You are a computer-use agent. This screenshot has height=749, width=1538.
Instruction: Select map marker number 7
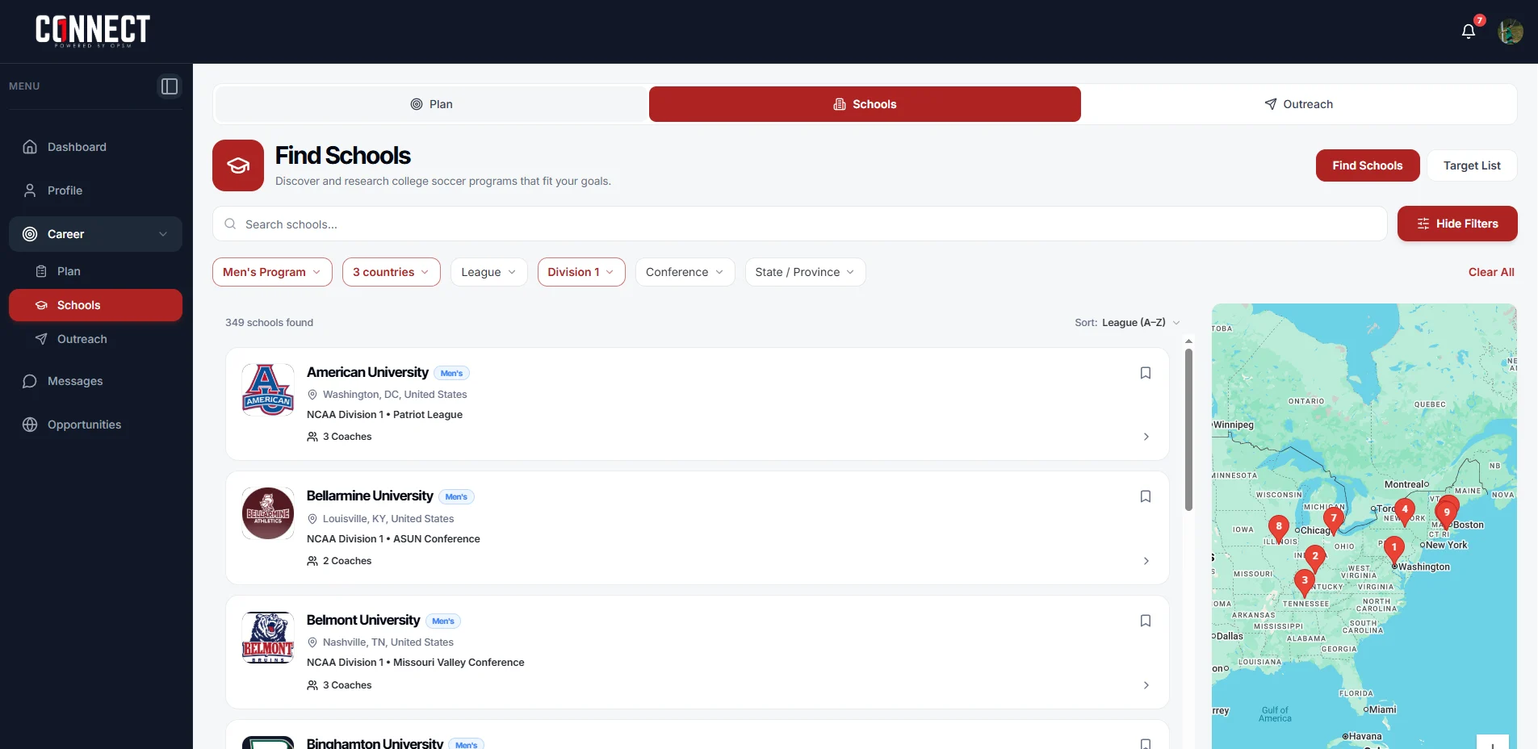[1334, 520]
